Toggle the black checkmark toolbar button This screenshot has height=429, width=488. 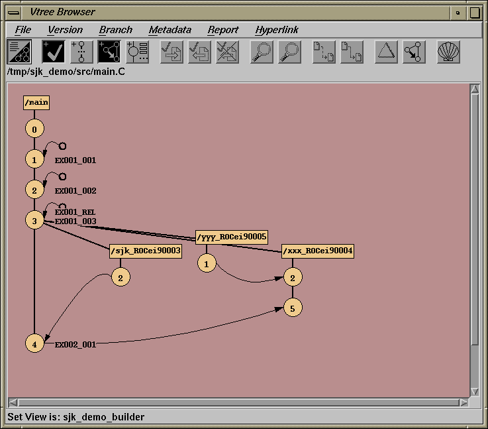click(x=54, y=52)
